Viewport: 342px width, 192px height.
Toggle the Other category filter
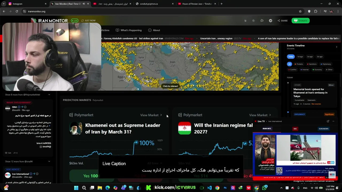point(329,70)
